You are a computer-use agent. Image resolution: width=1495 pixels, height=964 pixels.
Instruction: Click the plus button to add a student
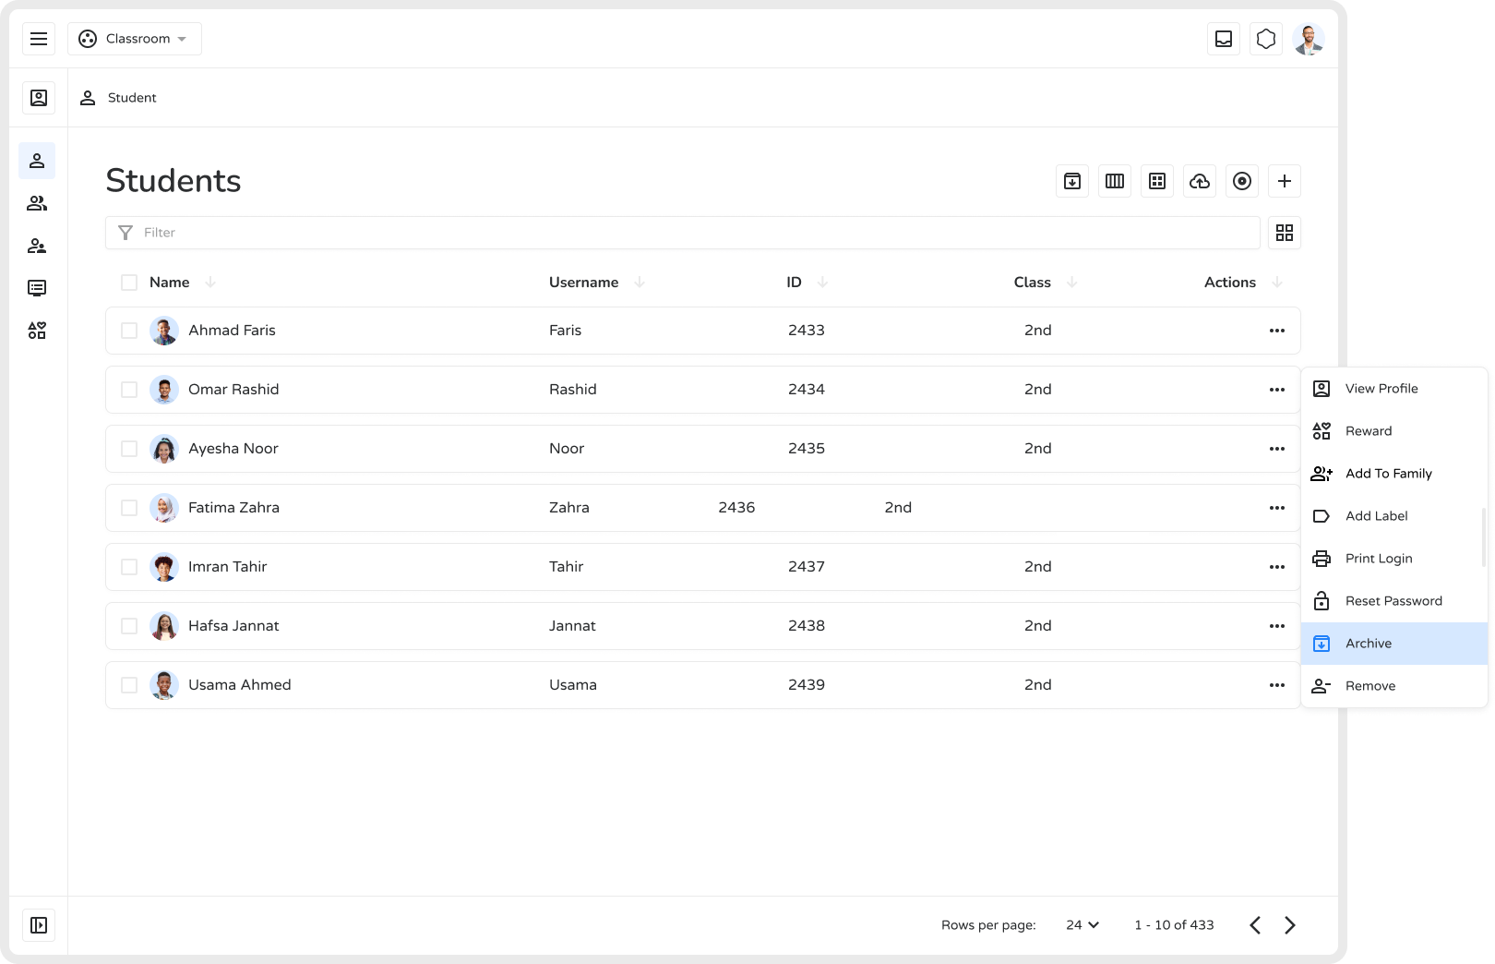pos(1284,181)
